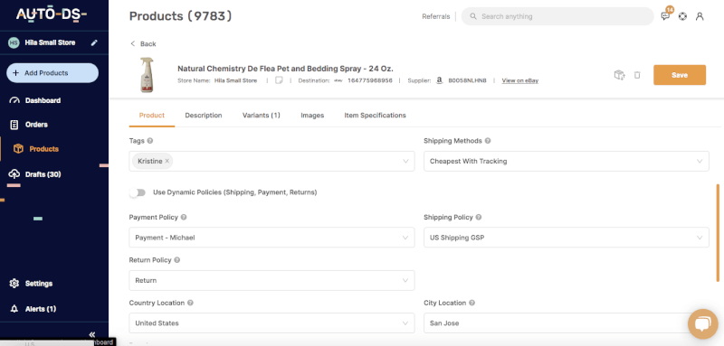The height and width of the screenshot is (346, 724).
Task: Open the help lifebuoy icon
Action: pos(682,16)
